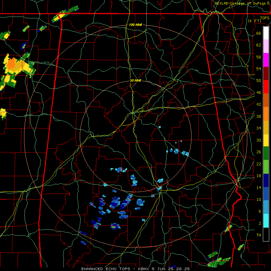Click the dark red maroon legend swatch
The image size is (271, 271).
(x=266, y=73)
